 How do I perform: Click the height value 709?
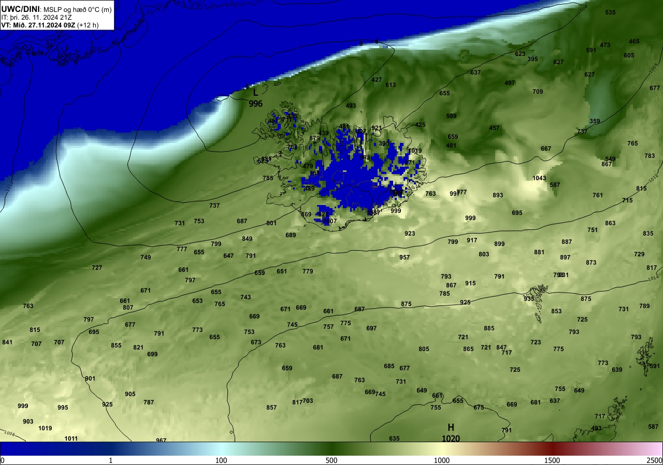coord(538,92)
